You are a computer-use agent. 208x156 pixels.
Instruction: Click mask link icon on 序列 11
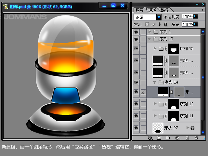click(x=166, y=116)
